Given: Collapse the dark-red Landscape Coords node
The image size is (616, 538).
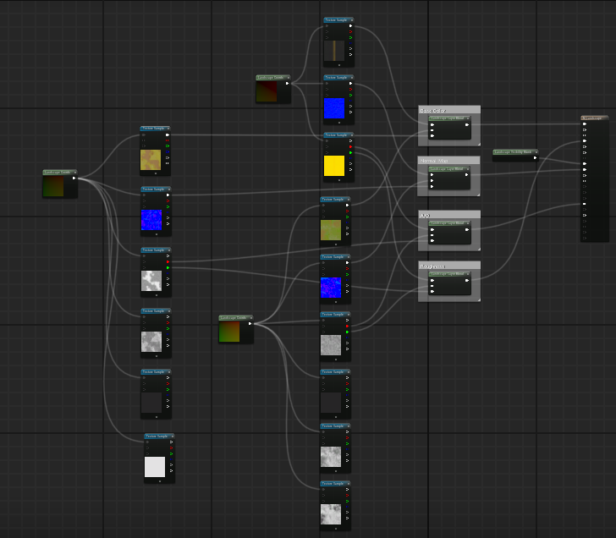Looking at the screenshot, I should pos(289,78).
